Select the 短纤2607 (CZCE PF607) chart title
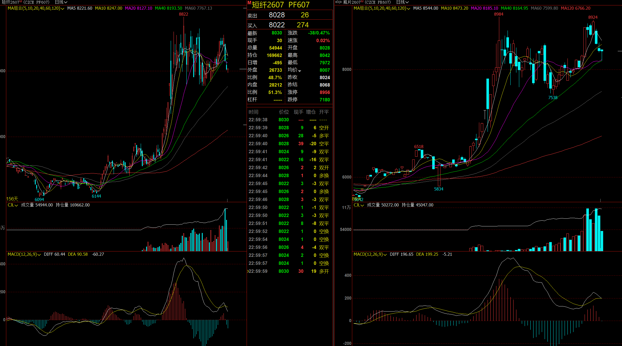Screen dimensions: 622x346 26,2
